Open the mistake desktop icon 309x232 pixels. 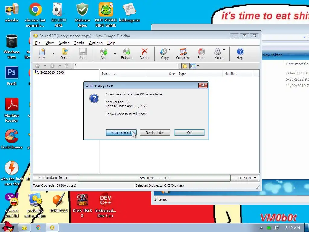[x=12, y=13]
